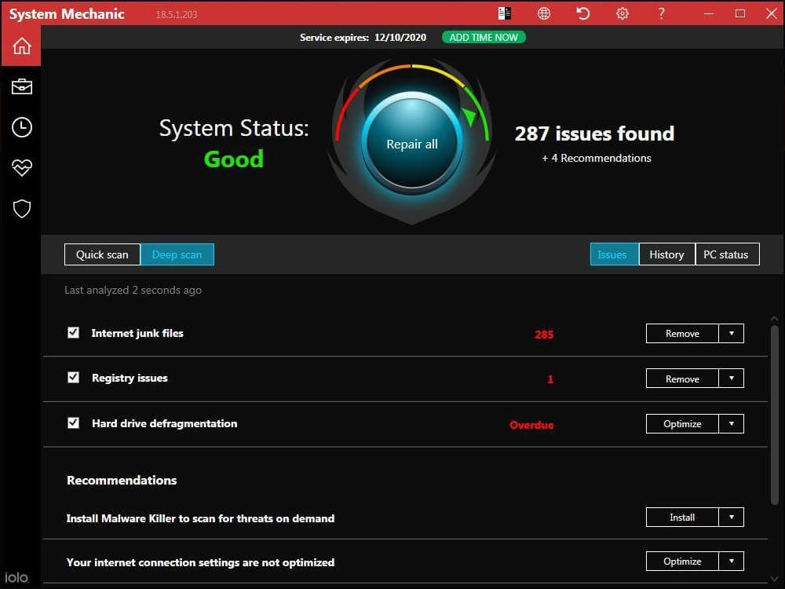Open help via the question mark icon
785x589 pixels.
tap(661, 13)
